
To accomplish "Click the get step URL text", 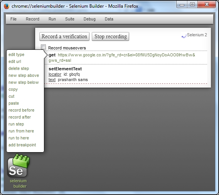I will (x=122, y=58).
